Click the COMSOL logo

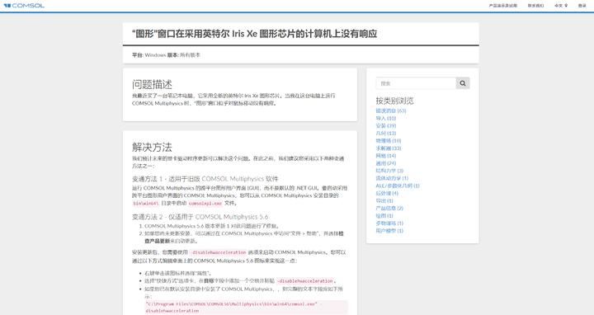[x=24, y=6]
